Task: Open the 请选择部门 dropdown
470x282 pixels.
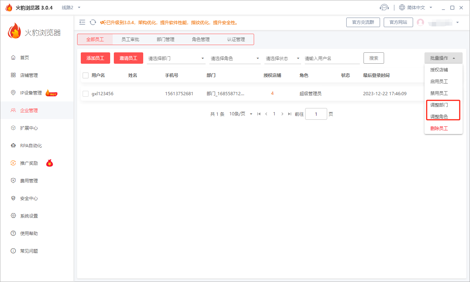Action: (176, 58)
